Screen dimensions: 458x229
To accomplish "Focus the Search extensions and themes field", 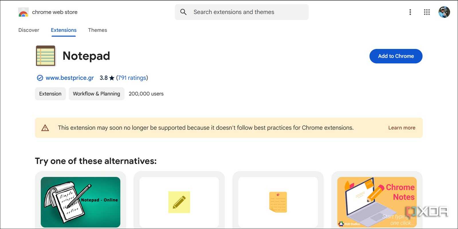I will click(242, 12).
